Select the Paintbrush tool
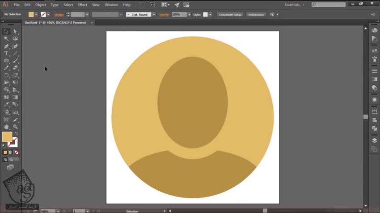380x213 pixels. [x=15, y=61]
